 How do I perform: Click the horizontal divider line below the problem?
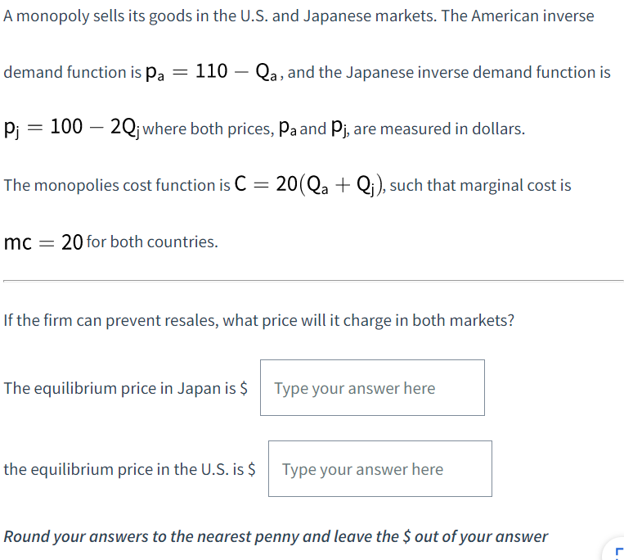click(313, 281)
